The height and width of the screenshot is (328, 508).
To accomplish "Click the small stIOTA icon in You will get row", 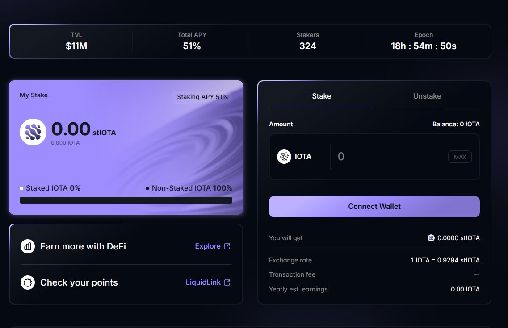I will [431, 238].
